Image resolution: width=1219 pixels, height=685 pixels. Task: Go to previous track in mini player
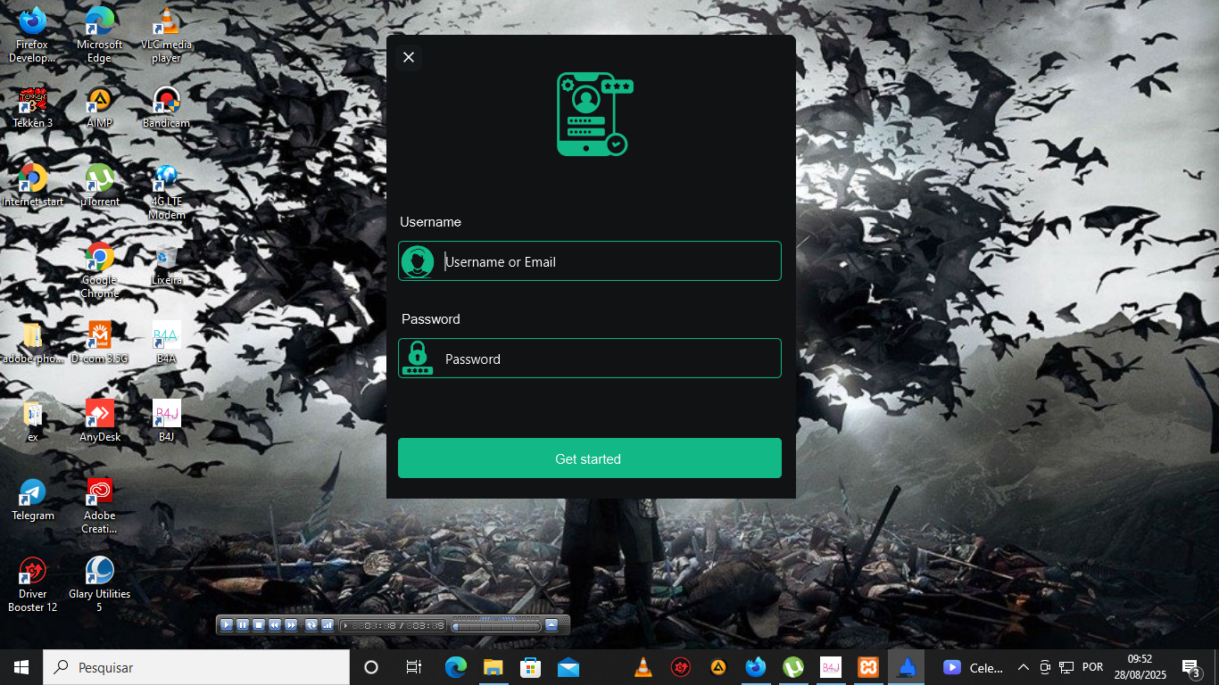click(275, 625)
